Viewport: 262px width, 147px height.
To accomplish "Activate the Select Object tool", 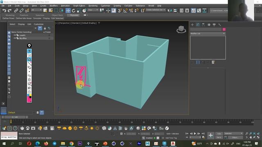I will click(x=45, y=11).
